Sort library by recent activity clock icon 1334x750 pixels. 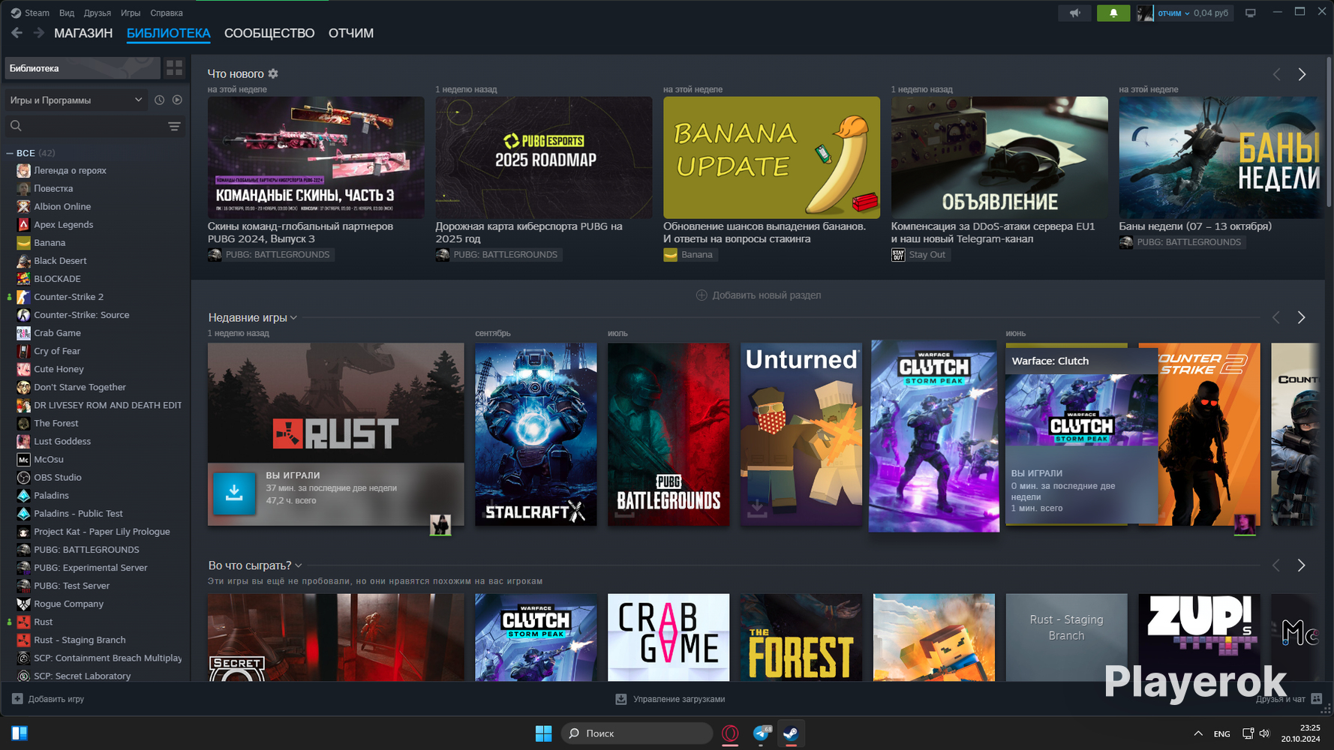(x=159, y=100)
